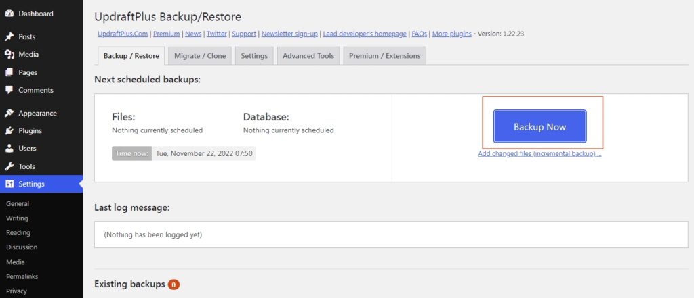Viewport: 694px width, 298px height.
Task: Open Reading settings submenu
Action: click(x=18, y=232)
